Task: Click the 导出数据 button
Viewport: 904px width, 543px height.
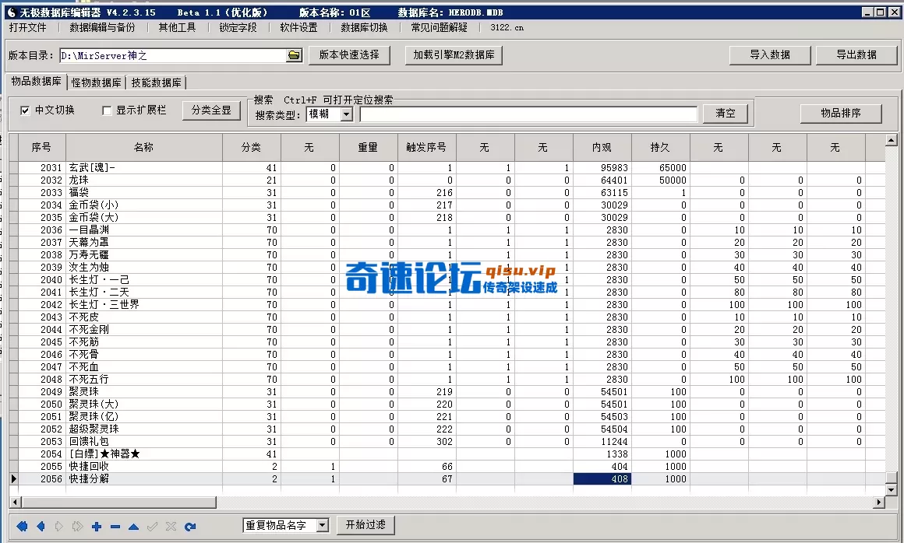Action: [856, 55]
